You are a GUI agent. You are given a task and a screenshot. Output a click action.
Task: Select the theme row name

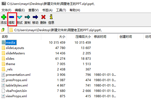coord(10,64)
